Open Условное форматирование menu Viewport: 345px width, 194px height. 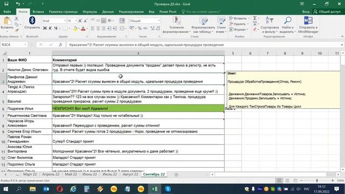pos(177,25)
